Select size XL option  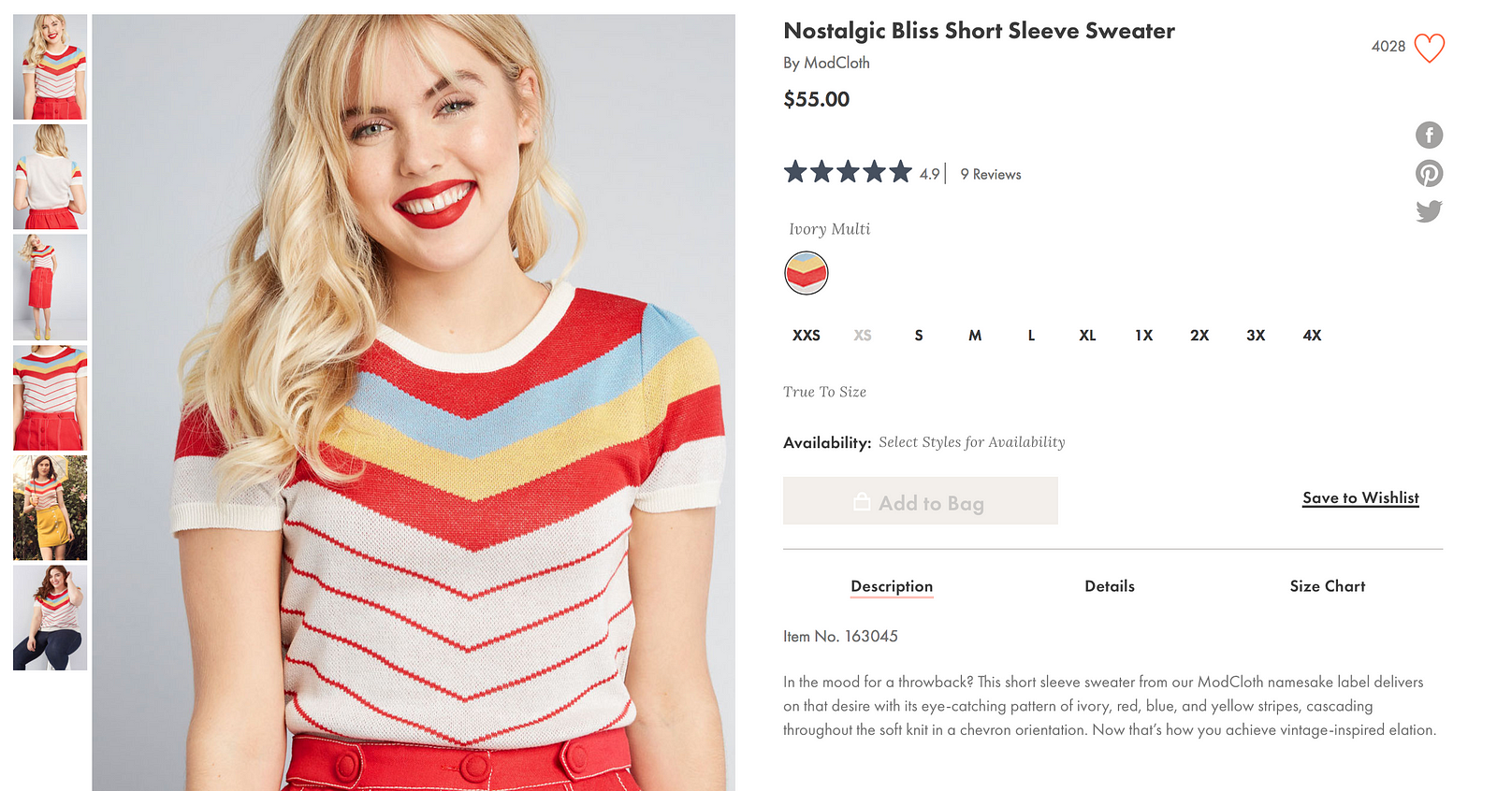1087,335
